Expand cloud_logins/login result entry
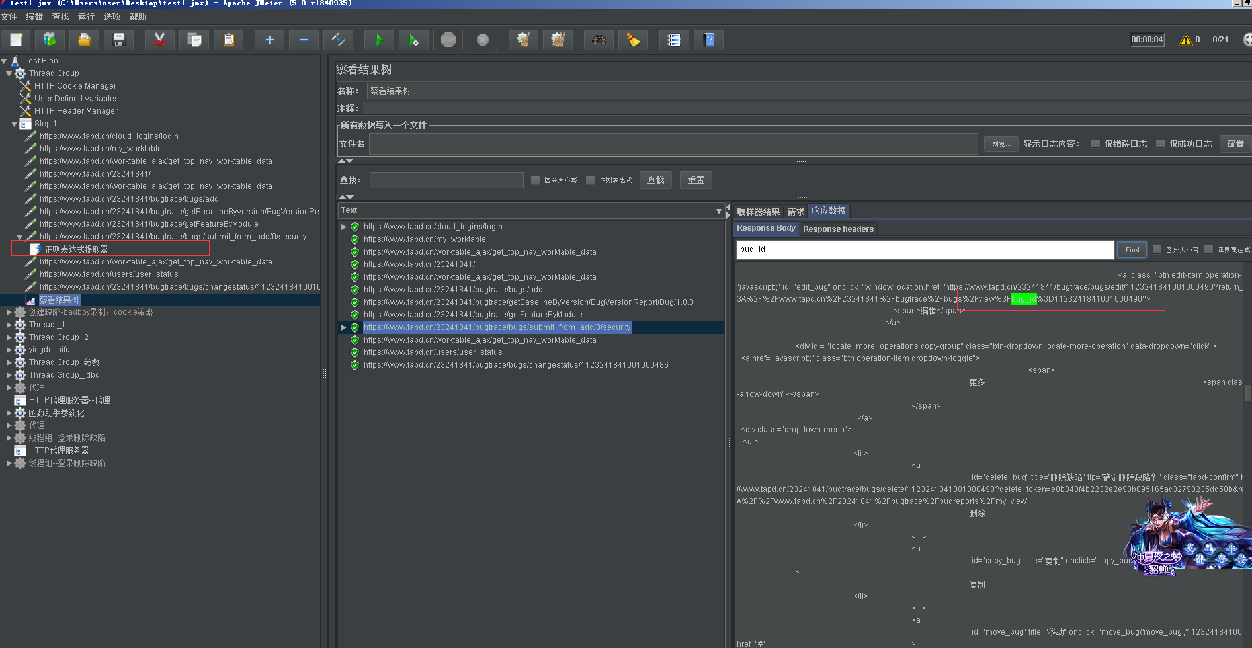1252x648 pixels. click(x=344, y=227)
